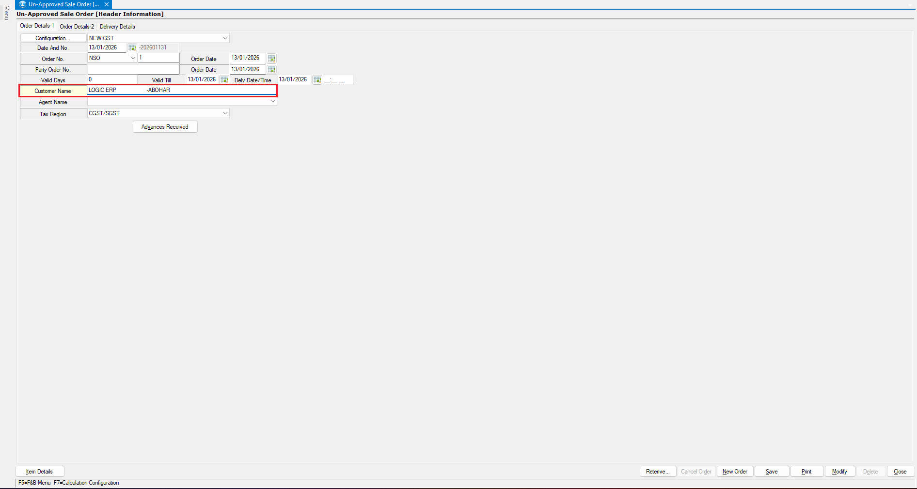Click into the Delv time entry field
The width and height of the screenshot is (917, 489).
click(x=338, y=80)
